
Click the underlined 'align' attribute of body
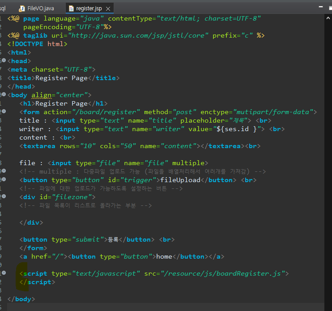click(x=42, y=95)
